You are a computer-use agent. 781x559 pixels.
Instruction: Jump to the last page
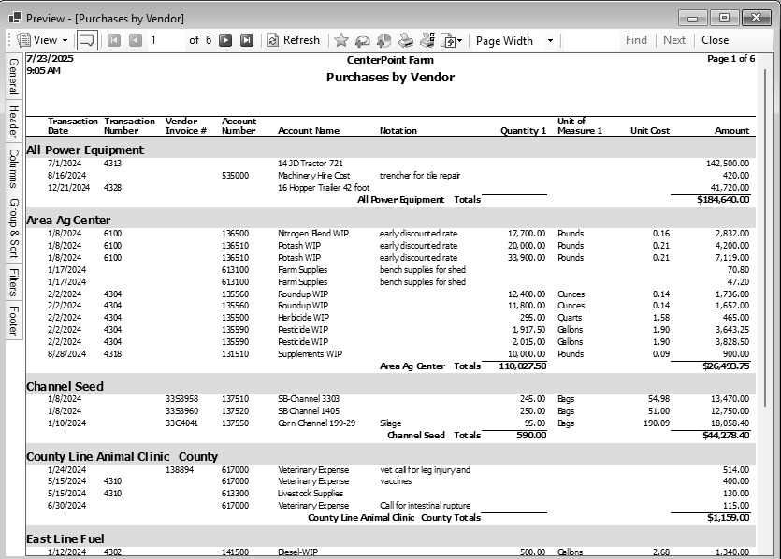247,40
